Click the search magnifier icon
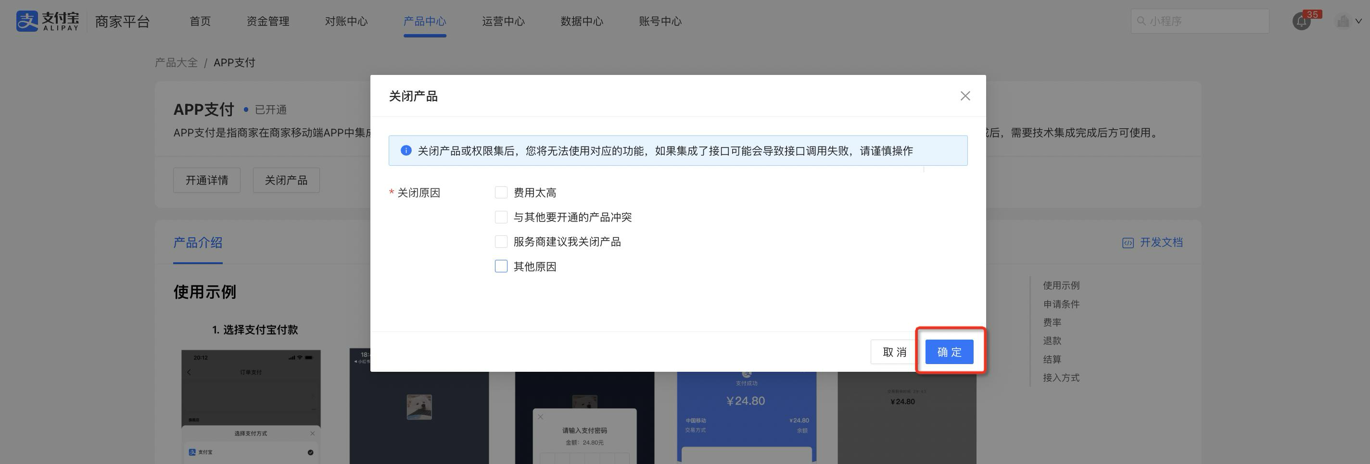Viewport: 1370px width, 464px height. (1141, 21)
